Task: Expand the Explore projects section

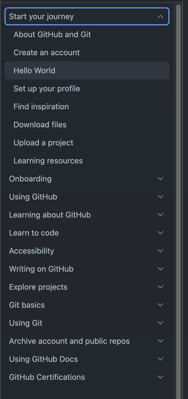Action: [x=160, y=287]
